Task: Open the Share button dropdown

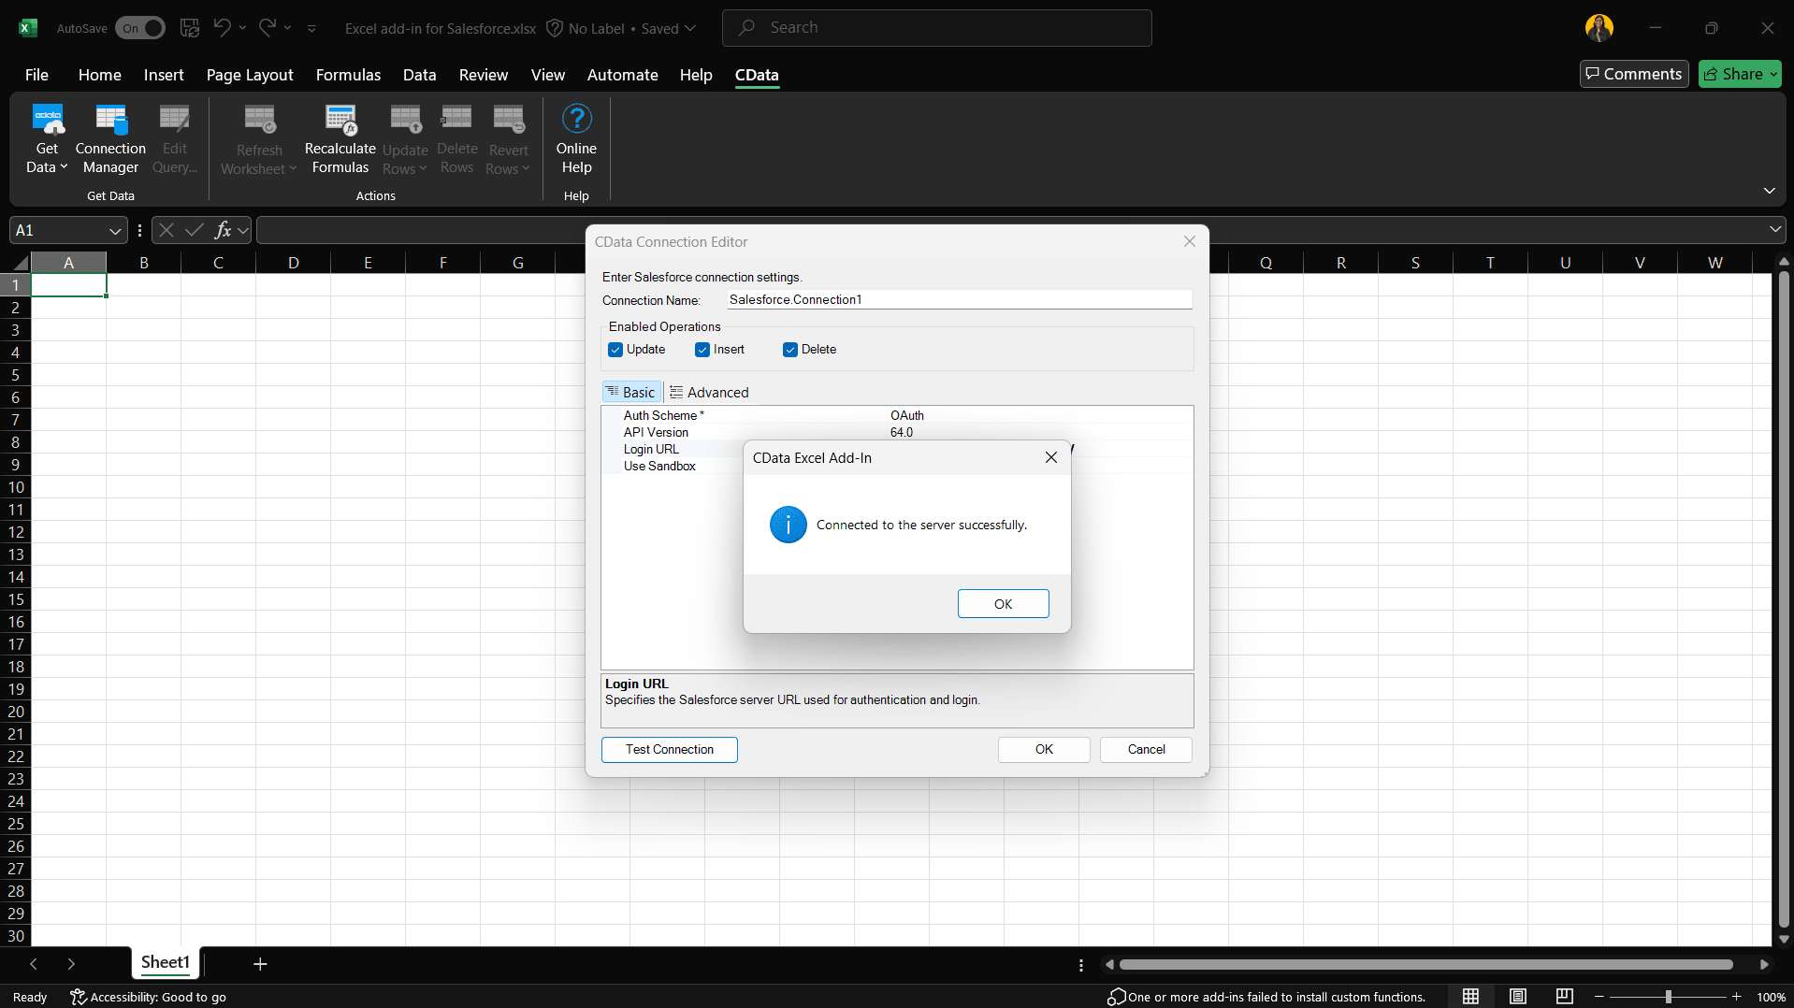Action: 1772,75
